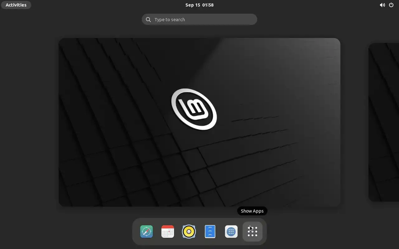399x249 pixels.
Task: Open the yellow speaker music app
Action: 189,232
